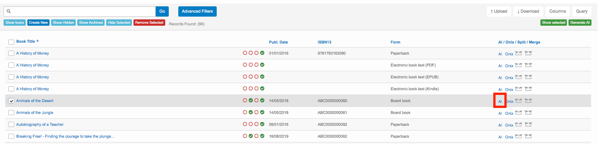
Task: Merge the EPUB edition of A History of Money
Action: click(528, 77)
